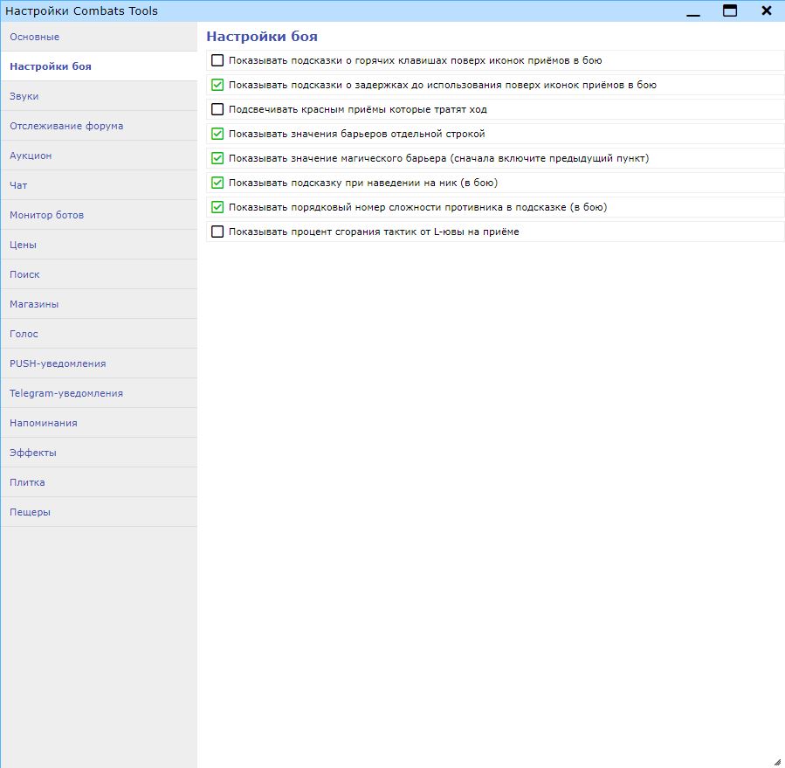Switch to the Чат section
The image size is (785, 768).
click(100, 185)
